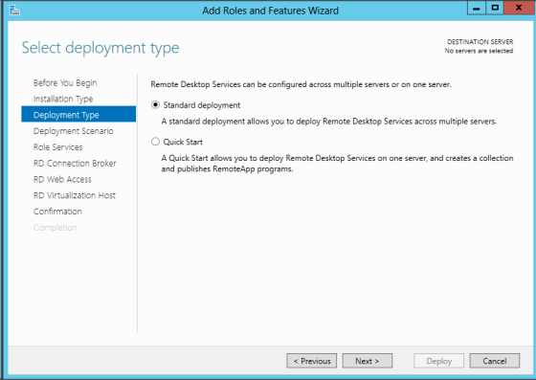Image resolution: width=536 pixels, height=380 pixels.
Task: Open the Installation Type step
Action: [x=63, y=99]
